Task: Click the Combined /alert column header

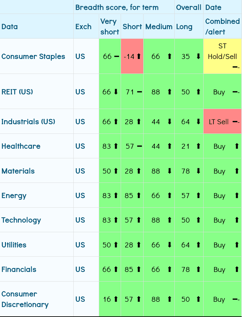Action: (222, 26)
